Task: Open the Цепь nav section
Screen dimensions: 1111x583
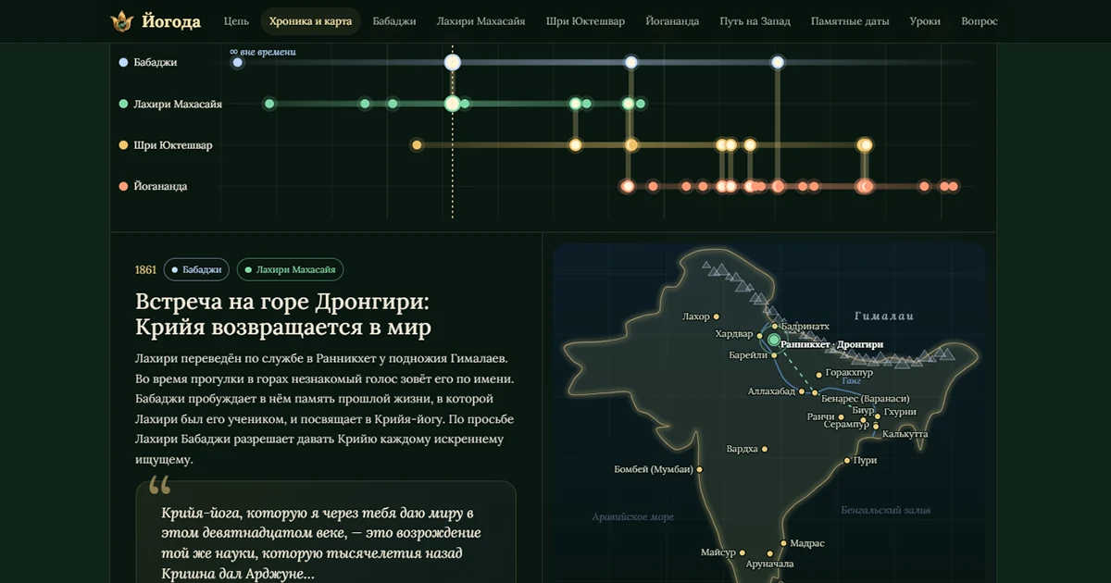Action: click(x=236, y=21)
